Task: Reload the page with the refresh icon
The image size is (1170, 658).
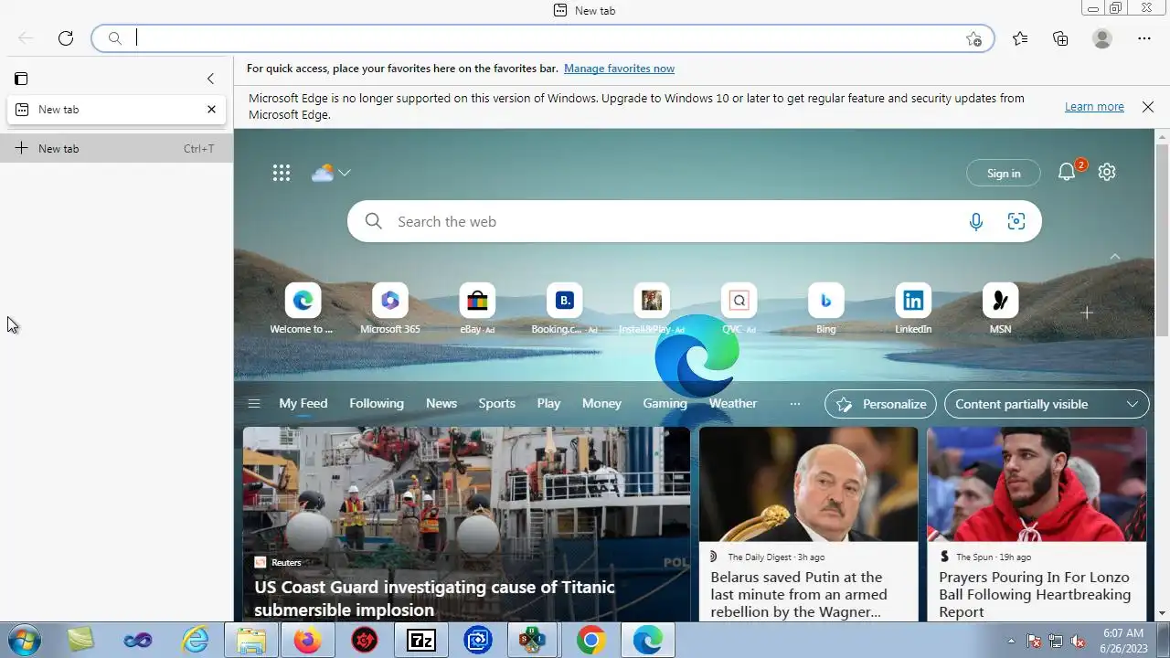Action: (66, 38)
